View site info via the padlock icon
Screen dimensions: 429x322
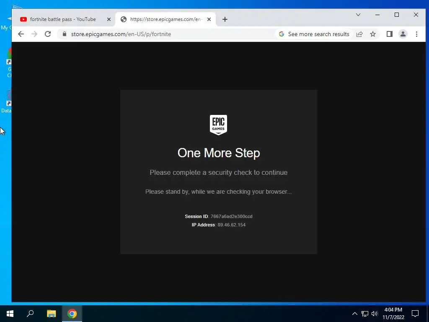point(65,34)
